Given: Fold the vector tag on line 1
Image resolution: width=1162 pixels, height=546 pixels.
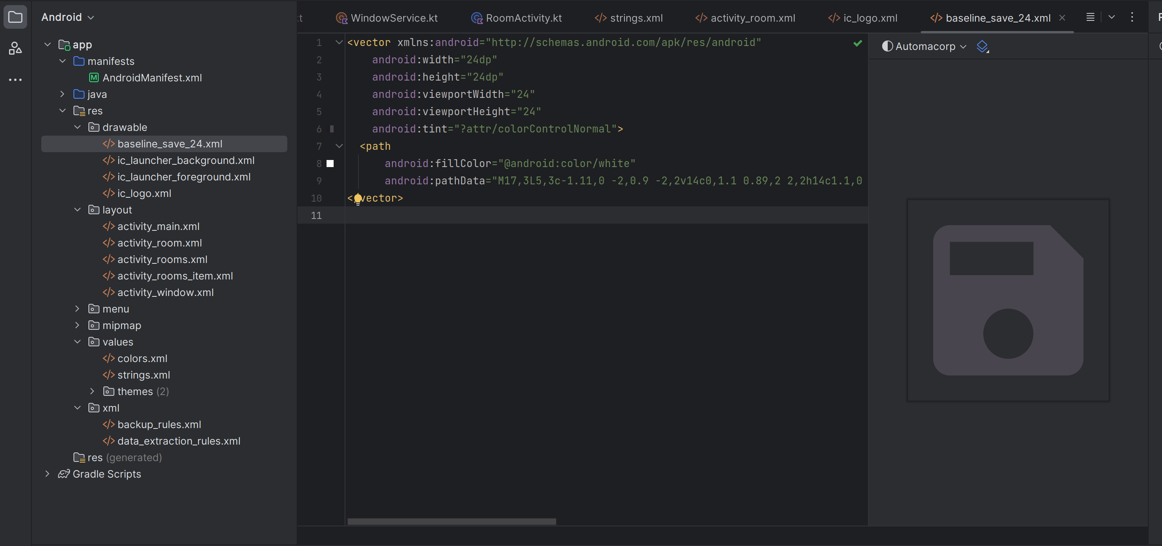Looking at the screenshot, I should coord(339,42).
